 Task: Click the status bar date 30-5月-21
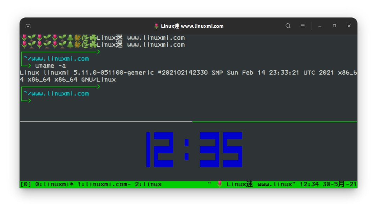point(340,184)
